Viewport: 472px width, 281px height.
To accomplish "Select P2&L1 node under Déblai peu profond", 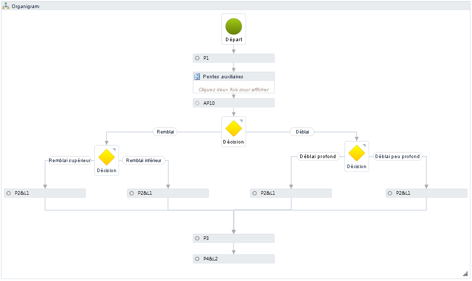I will pos(426,193).
